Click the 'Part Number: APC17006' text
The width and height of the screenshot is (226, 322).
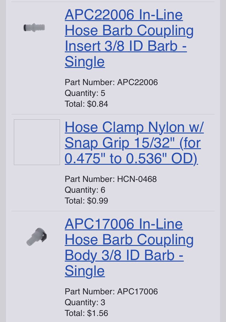pyautogui.click(x=111, y=291)
